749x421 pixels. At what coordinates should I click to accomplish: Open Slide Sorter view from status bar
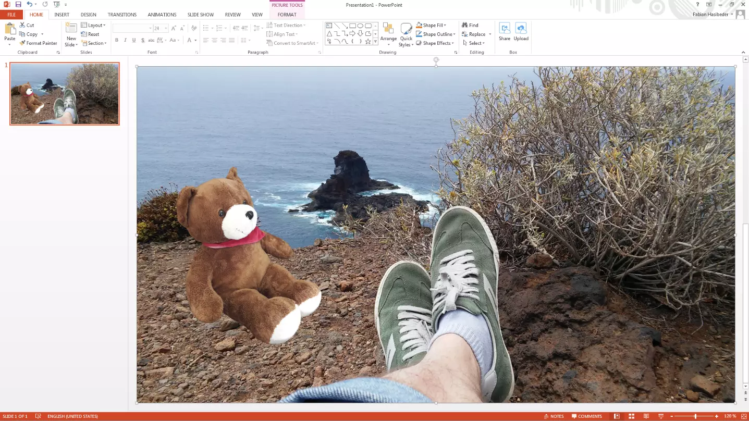631,416
